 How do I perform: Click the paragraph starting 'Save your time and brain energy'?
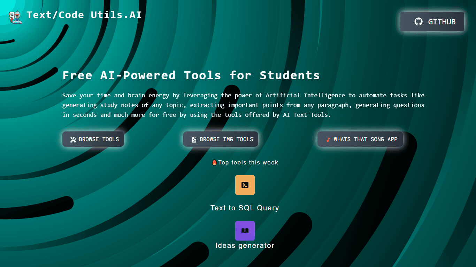(x=243, y=105)
